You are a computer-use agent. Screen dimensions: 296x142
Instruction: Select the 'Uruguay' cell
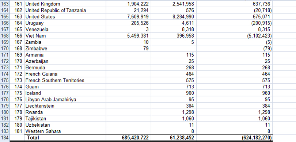[x=65, y=23]
